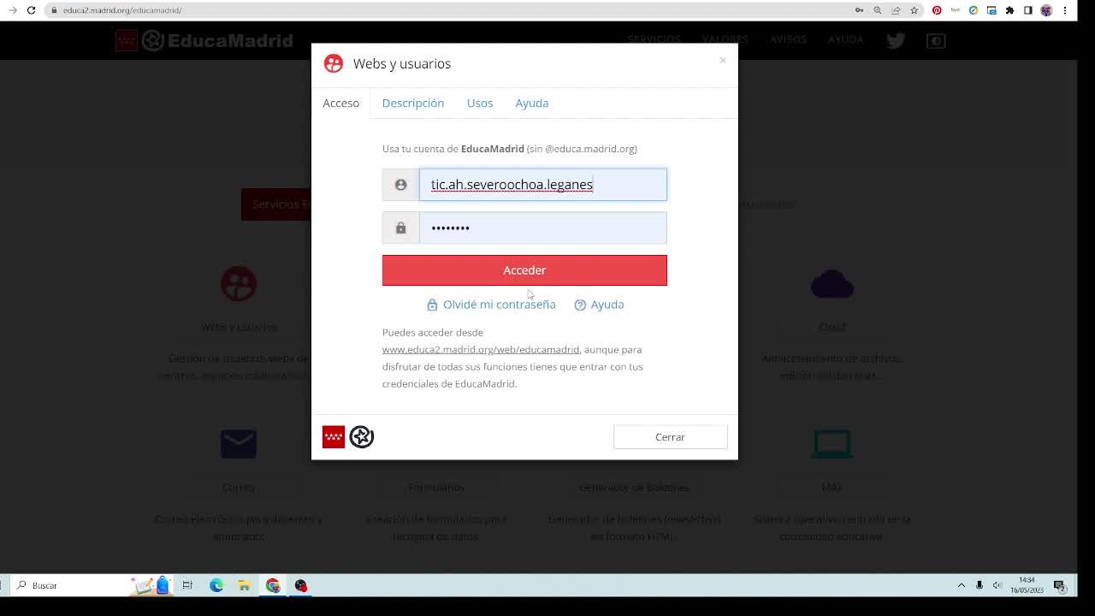Switch to the Acceso tab
Image resolution: width=1095 pixels, height=616 pixels.
[340, 103]
